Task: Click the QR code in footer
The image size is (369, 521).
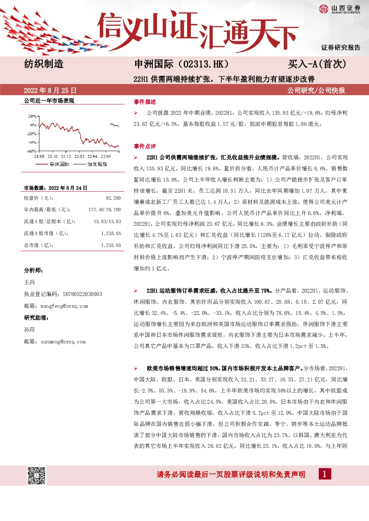Action: coord(37,476)
